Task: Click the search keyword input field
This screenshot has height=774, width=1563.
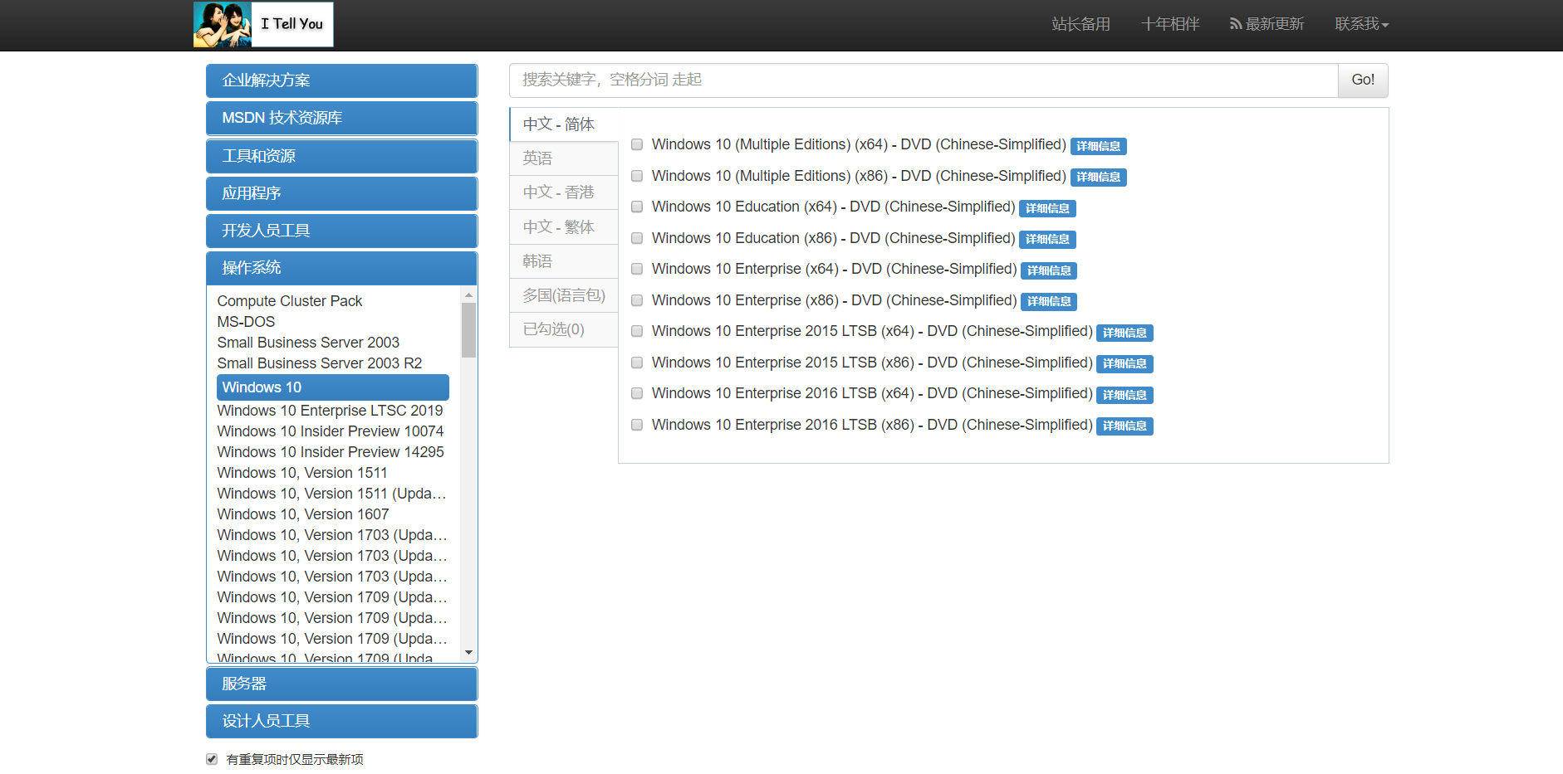Action: (924, 80)
